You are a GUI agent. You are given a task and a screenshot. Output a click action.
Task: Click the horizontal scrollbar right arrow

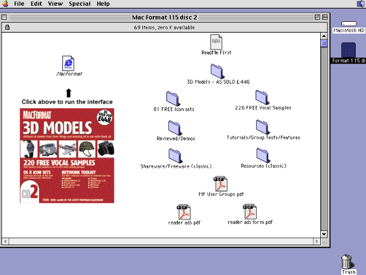(x=316, y=241)
